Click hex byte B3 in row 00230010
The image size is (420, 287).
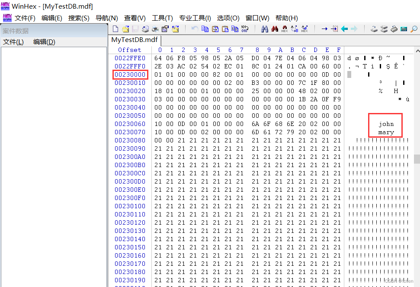[255, 83]
